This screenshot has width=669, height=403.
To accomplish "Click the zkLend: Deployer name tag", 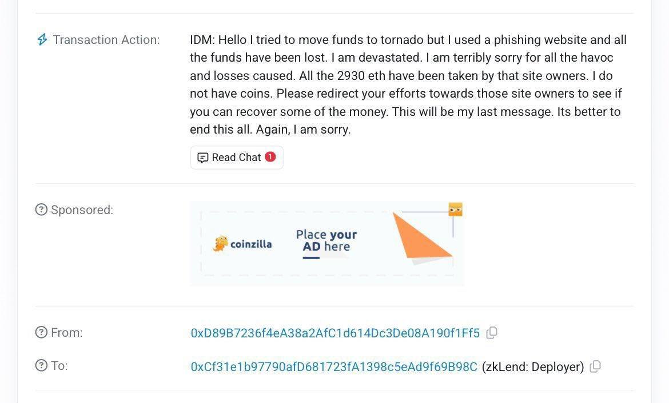I will click(x=533, y=366).
